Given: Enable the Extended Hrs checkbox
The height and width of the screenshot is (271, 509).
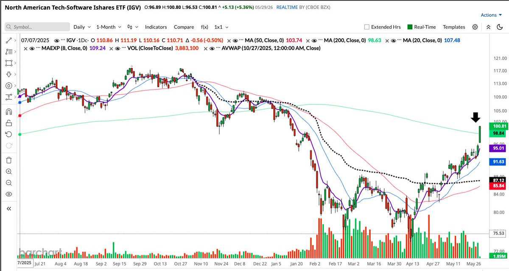Looking at the screenshot, I should click(367, 27).
